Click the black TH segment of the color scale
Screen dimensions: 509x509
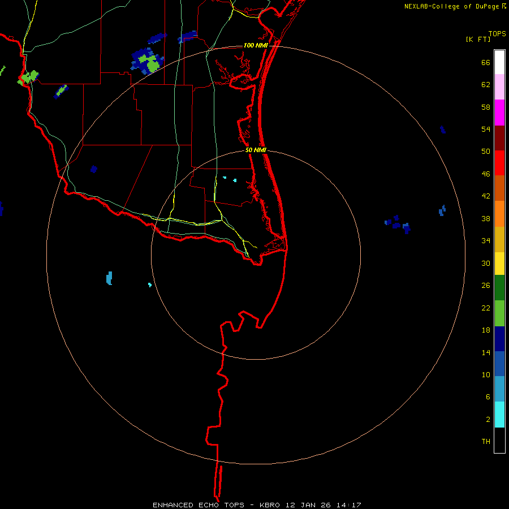click(499, 440)
